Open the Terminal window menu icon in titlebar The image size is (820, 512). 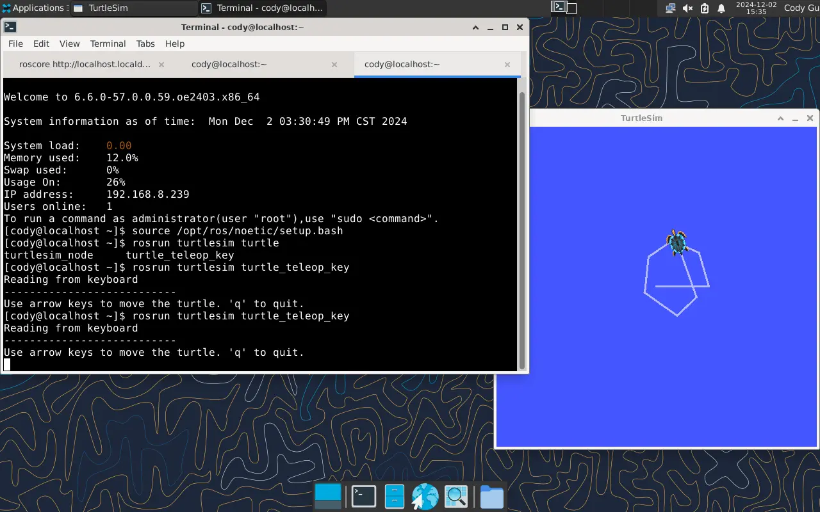pyautogui.click(x=10, y=27)
